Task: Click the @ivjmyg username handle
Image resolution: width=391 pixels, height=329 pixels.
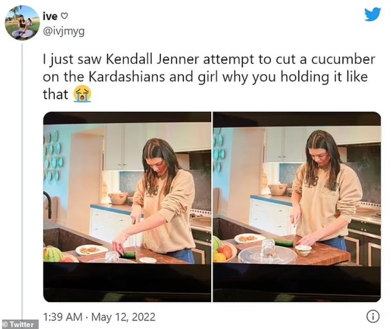Action: 64,32
